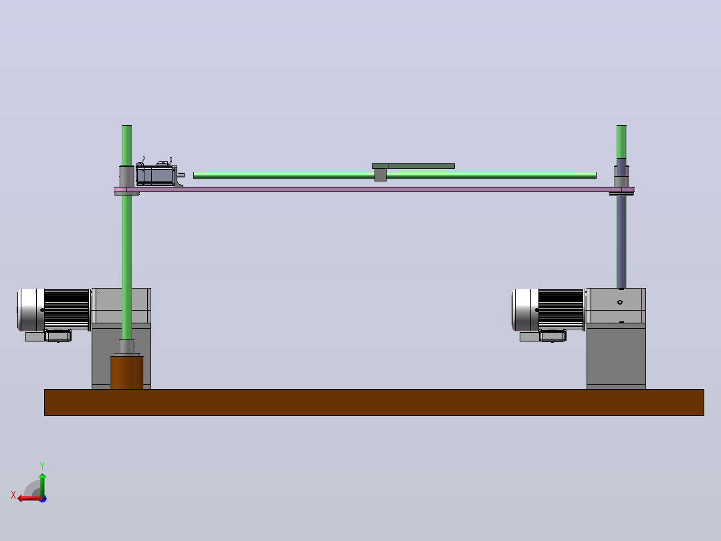Screen dimensions: 721x541
Task: Select the left large electric motor fins
Action: coord(67,309)
